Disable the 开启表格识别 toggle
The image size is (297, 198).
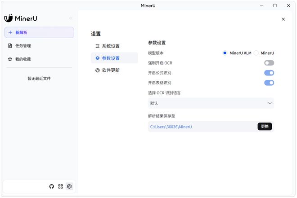[269, 83]
